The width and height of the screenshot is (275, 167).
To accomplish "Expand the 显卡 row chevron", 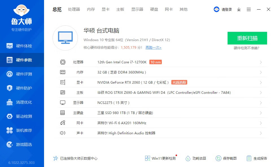I will tap(261, 83).
